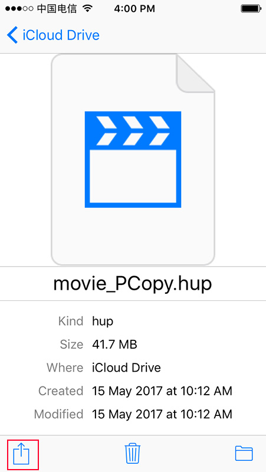Tap the folded corner of document preview
The width and height of the screenshot is (266, 472).
[195, 73]
